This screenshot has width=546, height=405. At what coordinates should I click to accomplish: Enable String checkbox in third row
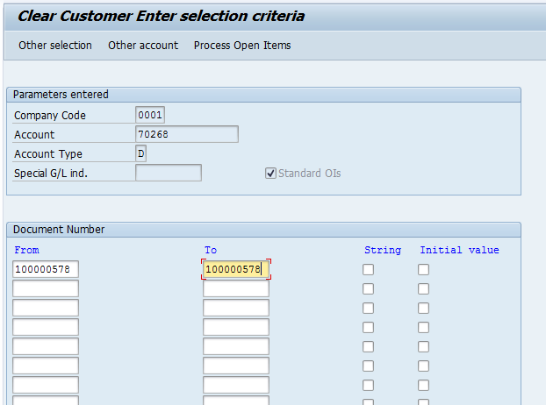pos(368,308)
